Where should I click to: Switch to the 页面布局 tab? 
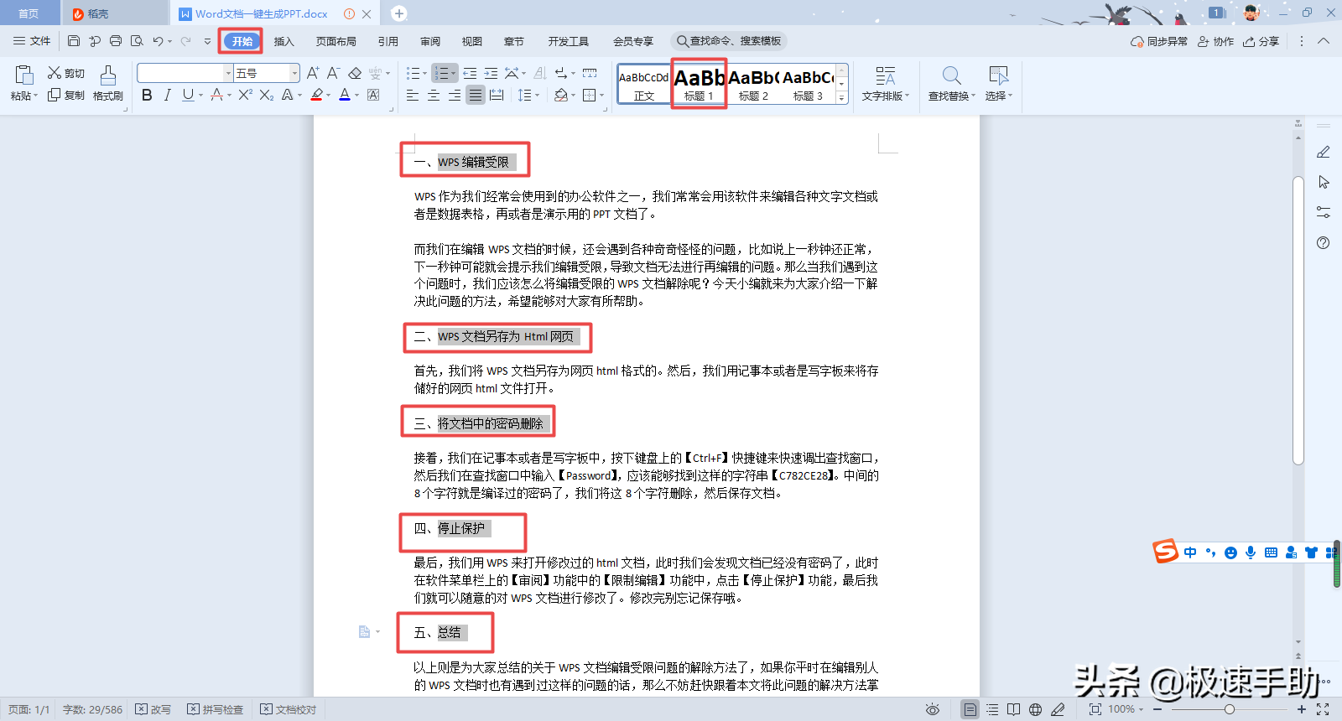[x=336, y=41]
